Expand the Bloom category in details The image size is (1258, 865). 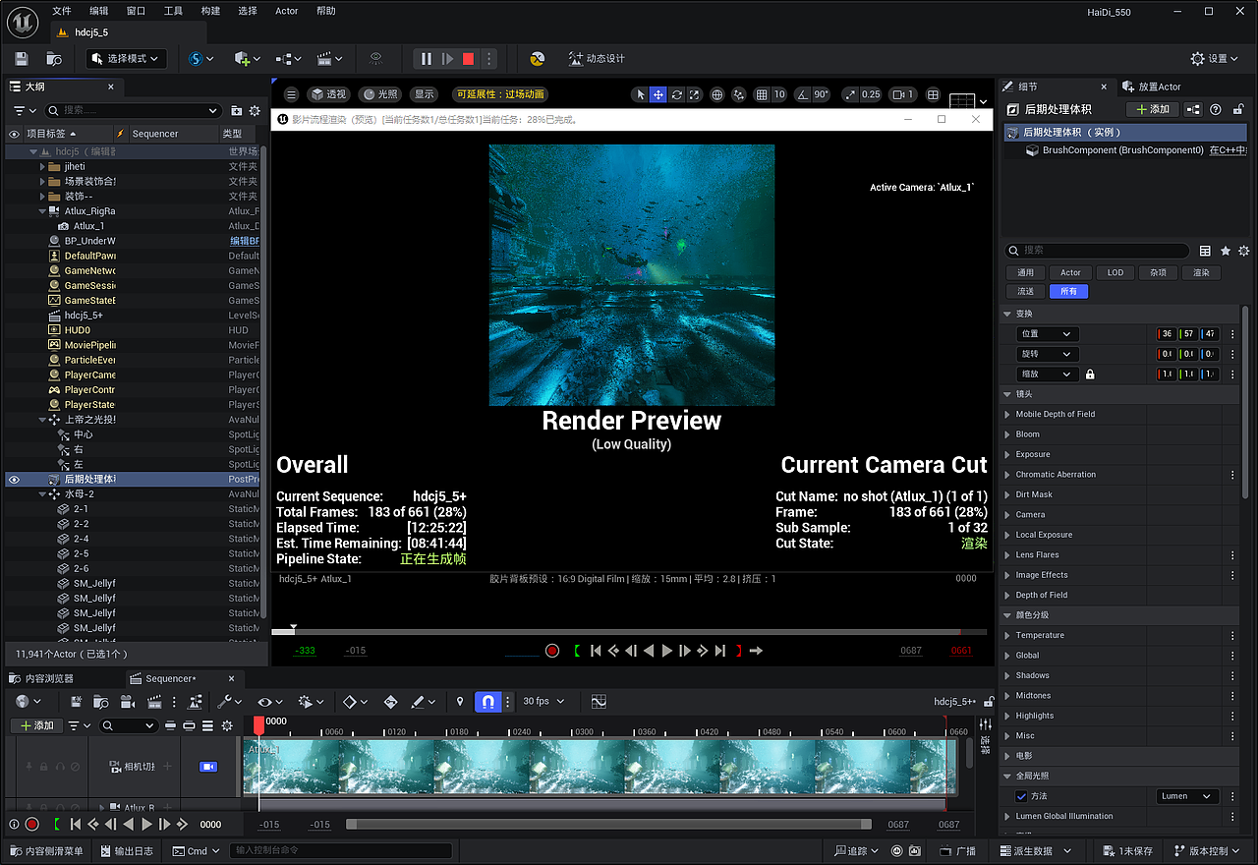point(1007,434)
